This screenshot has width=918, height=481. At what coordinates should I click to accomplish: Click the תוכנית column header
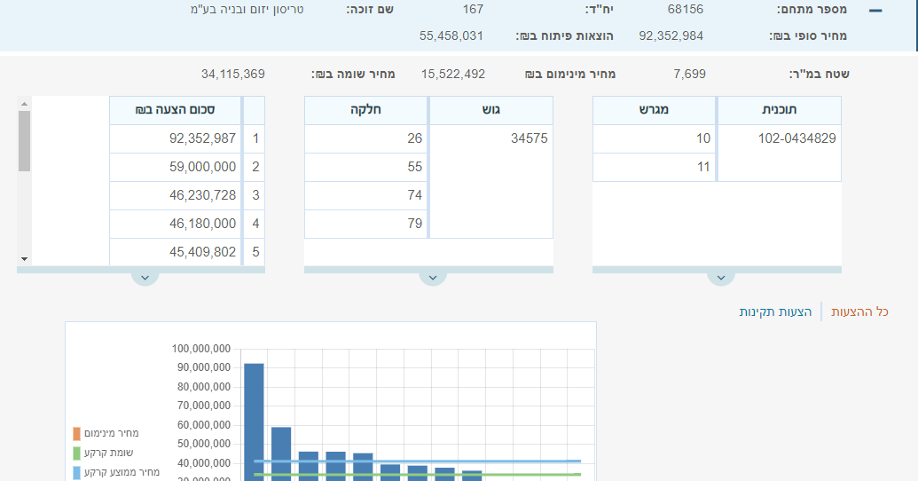tap(779, 110)
